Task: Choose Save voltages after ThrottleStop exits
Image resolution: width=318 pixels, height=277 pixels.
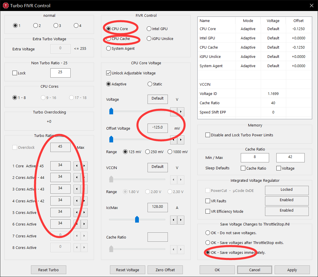Action: click(245, 243)
